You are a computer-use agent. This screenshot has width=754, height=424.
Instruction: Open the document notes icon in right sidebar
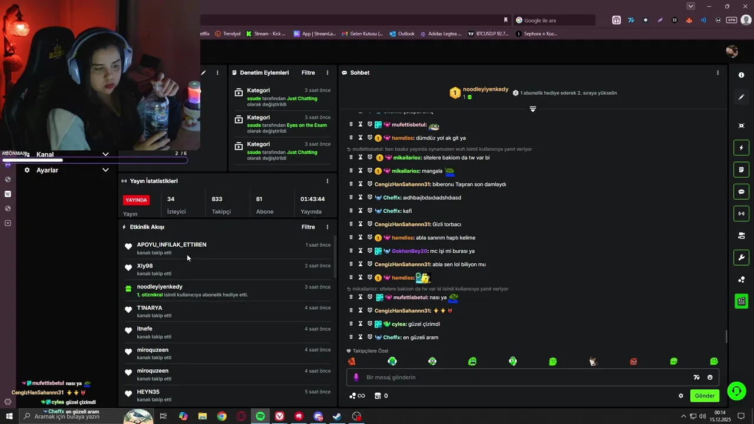point(741,170)
